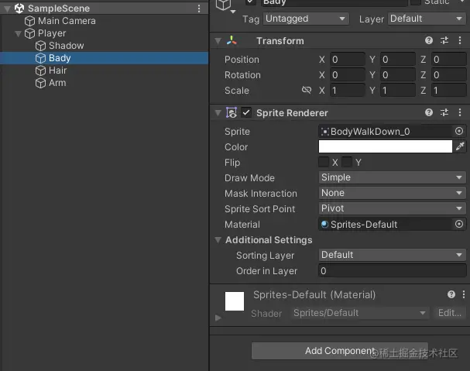Image resolution: width=470 pixels, height=371 pixels.
Task: Collapse the SampleScene hierarchy arrow
Action: [x=7, y=9]
